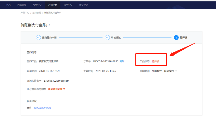Viewport: 216px width, 119px height.
Task: Open the 对账中心 menu item
Action: coord(37,5)
